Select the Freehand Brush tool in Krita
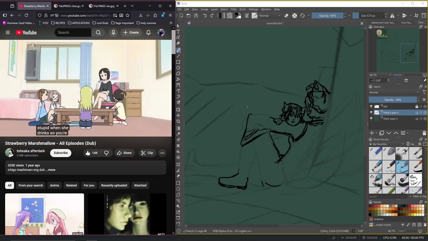 click(178, 50)
